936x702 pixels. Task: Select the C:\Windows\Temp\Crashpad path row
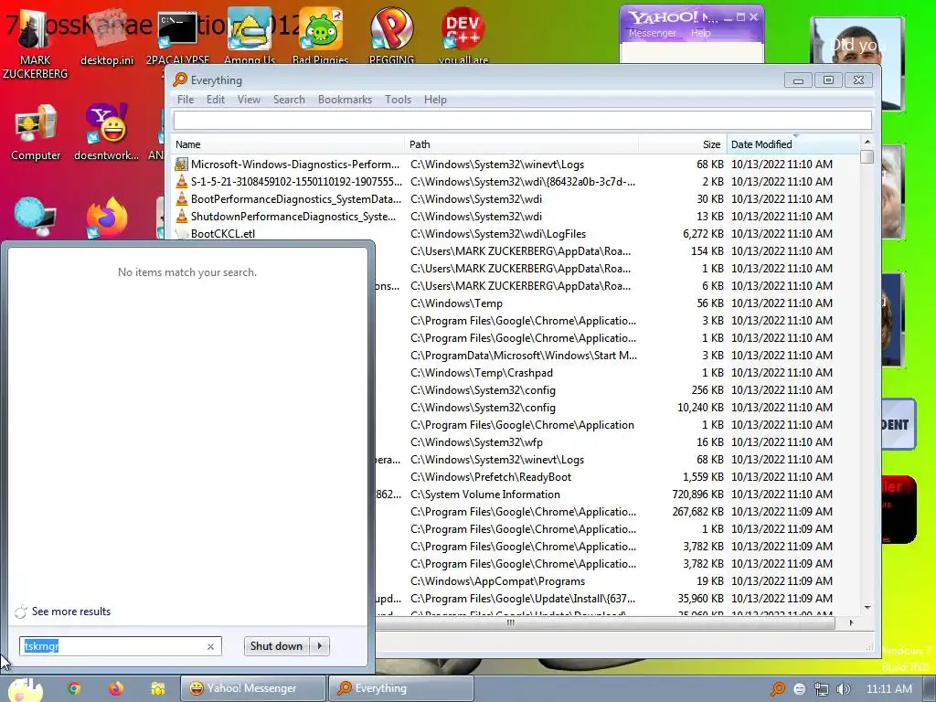(618, 373)
